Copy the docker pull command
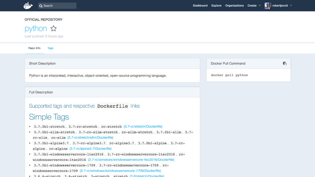This screenshot has height=177, width=315. (x=285, y=63)
